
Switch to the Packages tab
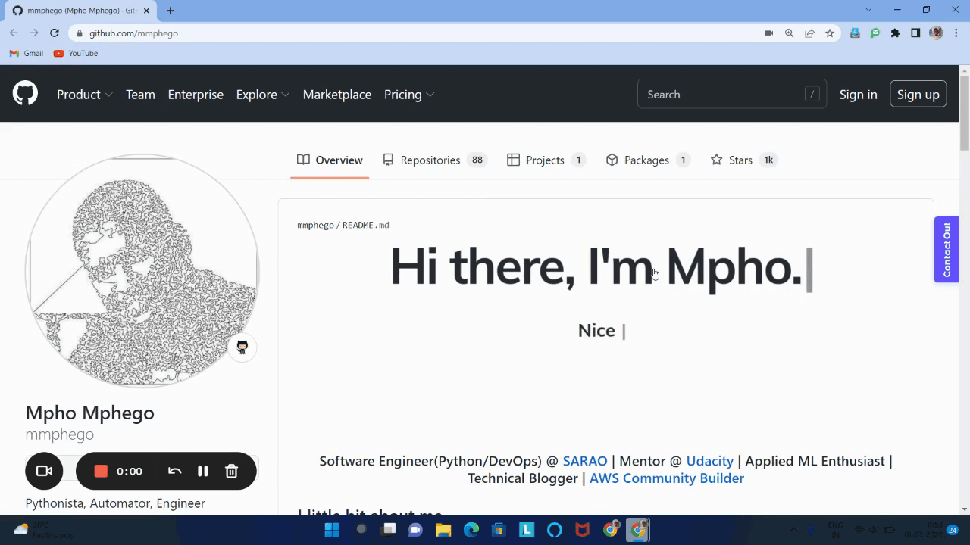point(648,160)
